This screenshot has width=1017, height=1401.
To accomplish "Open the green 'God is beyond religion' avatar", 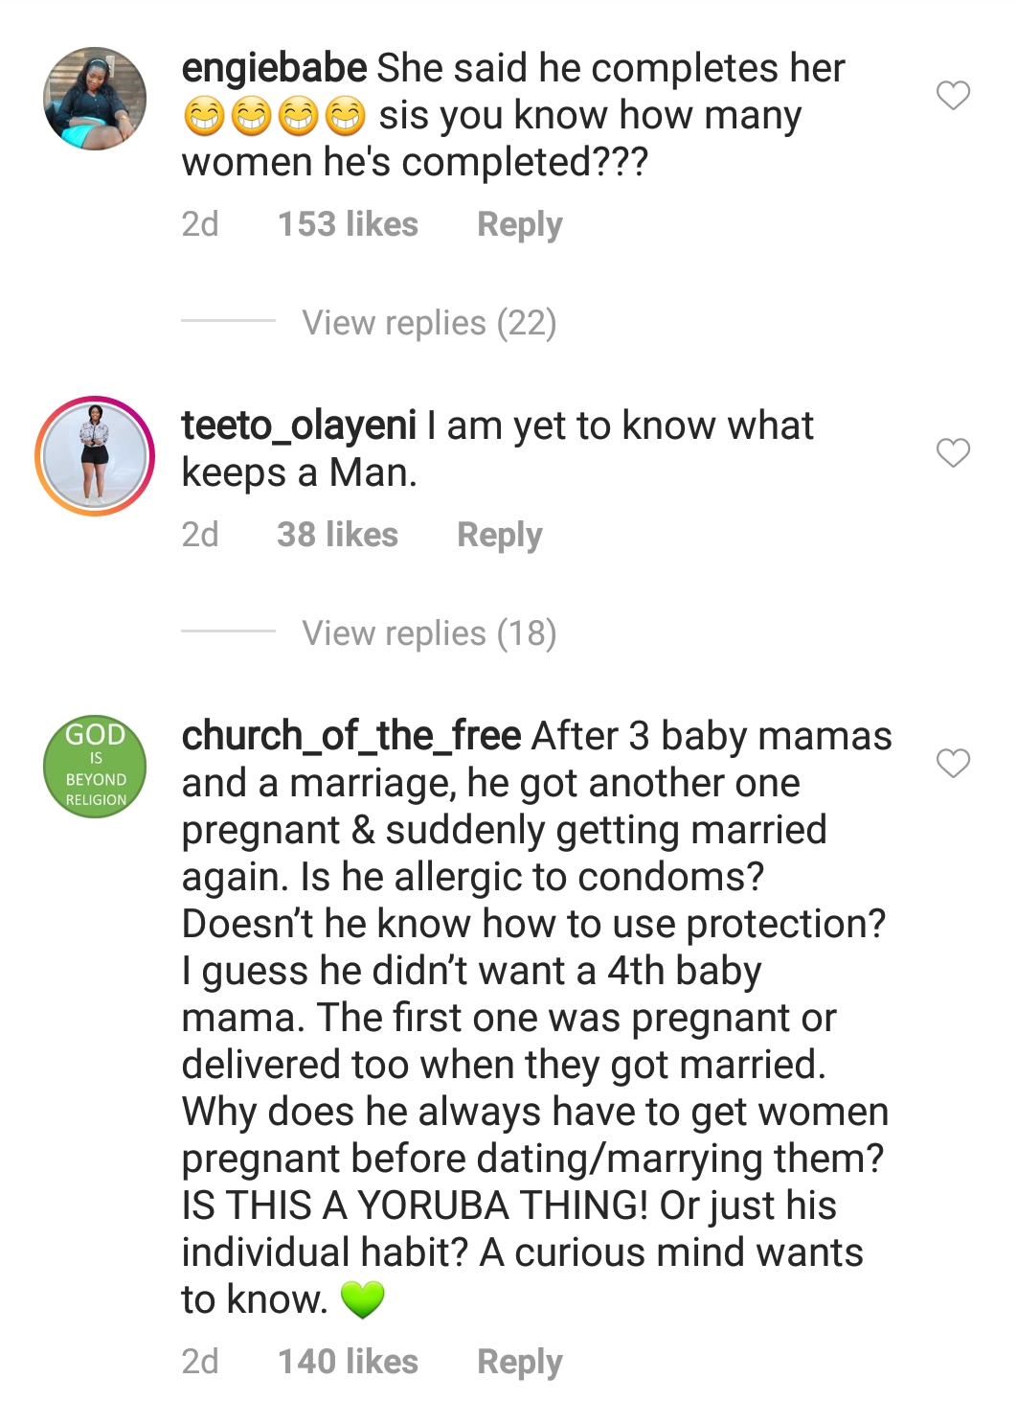I will [96, 767].
